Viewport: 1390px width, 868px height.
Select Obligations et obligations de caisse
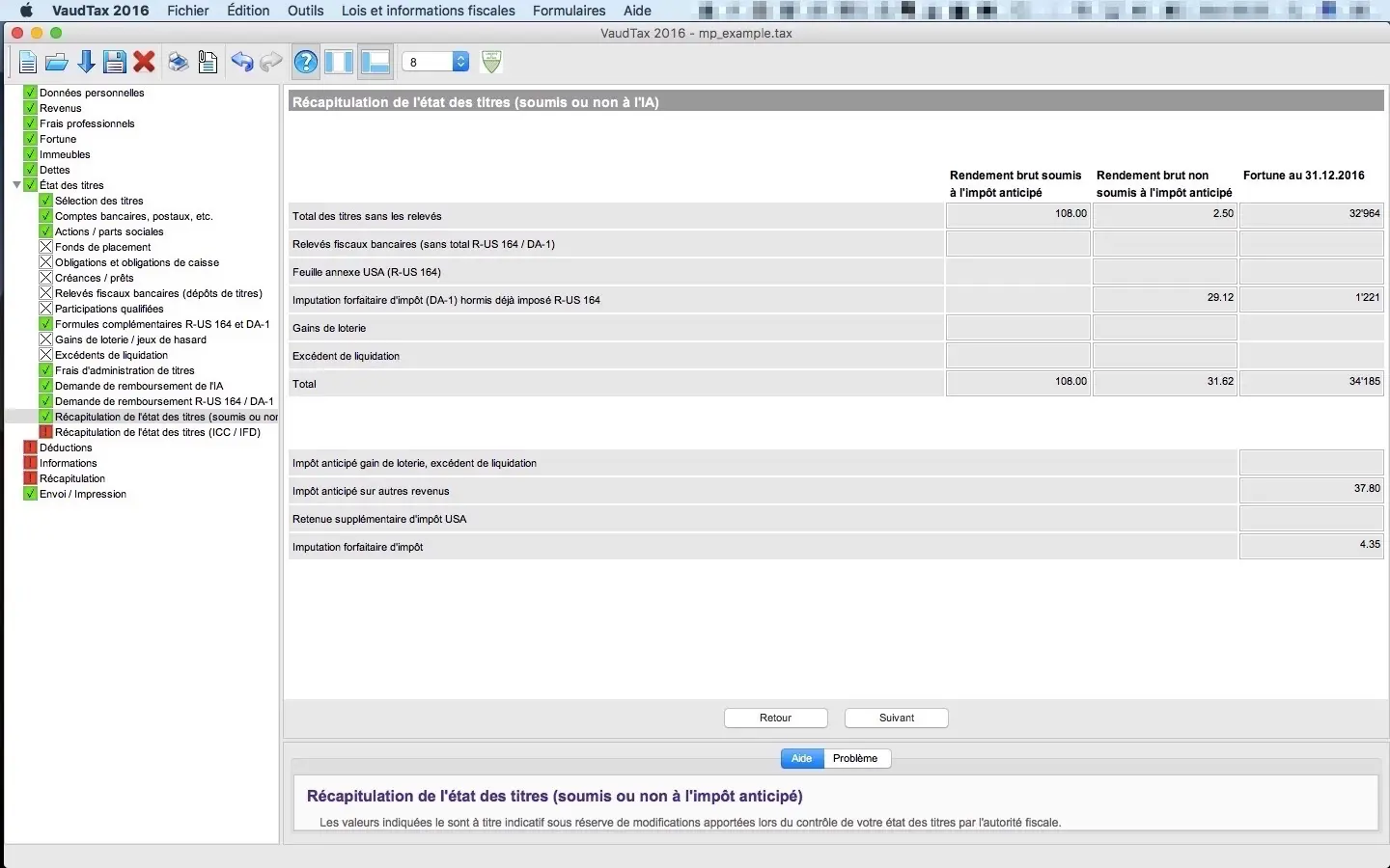(x=137, y=262)
